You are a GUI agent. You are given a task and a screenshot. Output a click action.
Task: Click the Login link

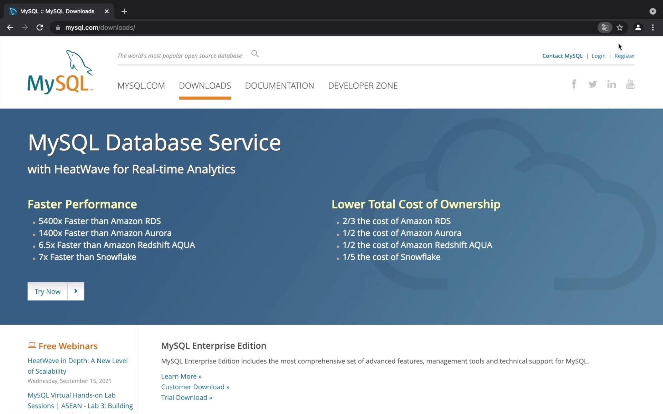tap(598, 56)
